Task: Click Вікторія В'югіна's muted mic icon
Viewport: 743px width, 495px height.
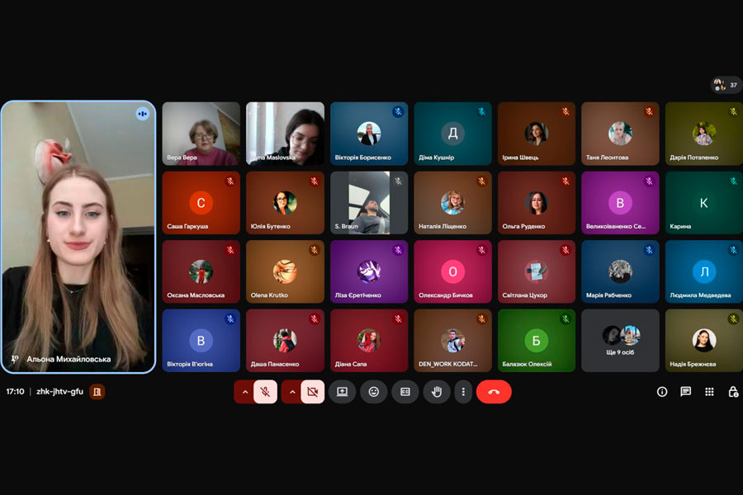Action: tap(230, 318)
